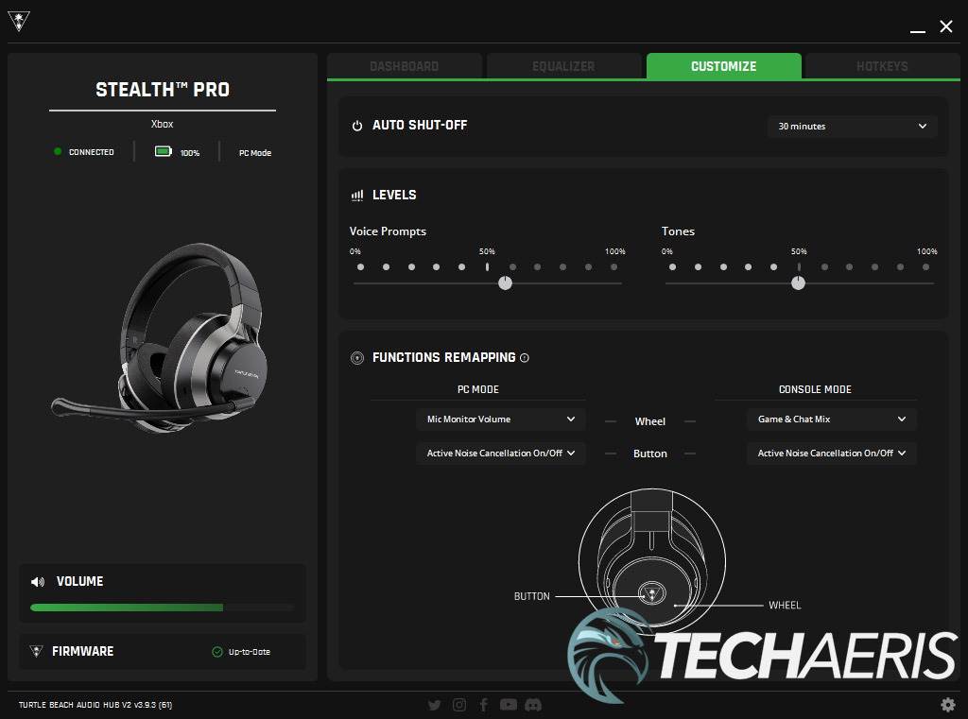Image resolution: width=968 pixels, height=719 pixels.
Task: Click the Wheel row label
Action: 650,421
